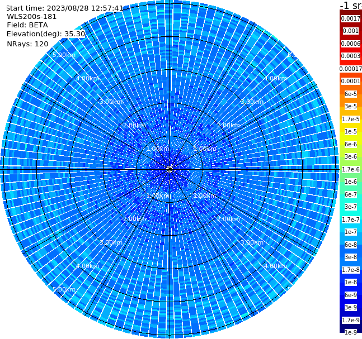Select the northwest 2.00km range label
The height and width of the screenshot is (339, 362).
tap(134, 125)
